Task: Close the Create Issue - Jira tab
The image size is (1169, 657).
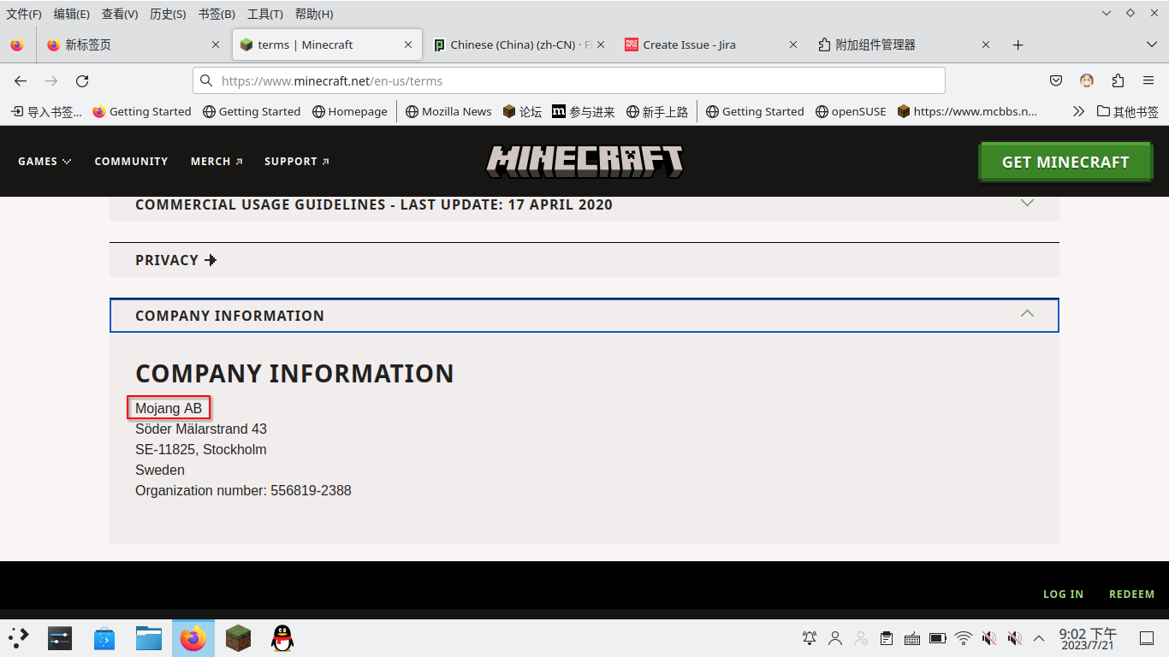Action: [x=793, y=44]
